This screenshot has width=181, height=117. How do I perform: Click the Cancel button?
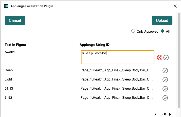tap(15, 20)
